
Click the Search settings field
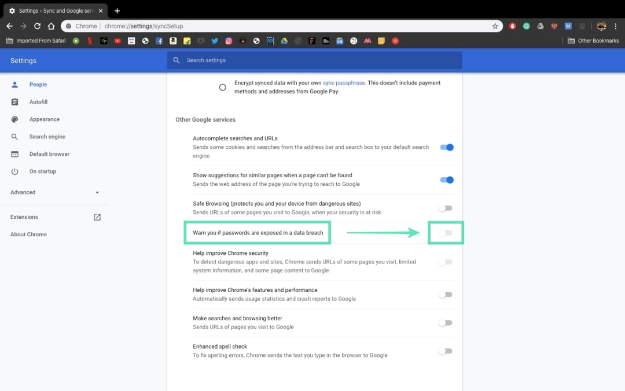point(318,60)
